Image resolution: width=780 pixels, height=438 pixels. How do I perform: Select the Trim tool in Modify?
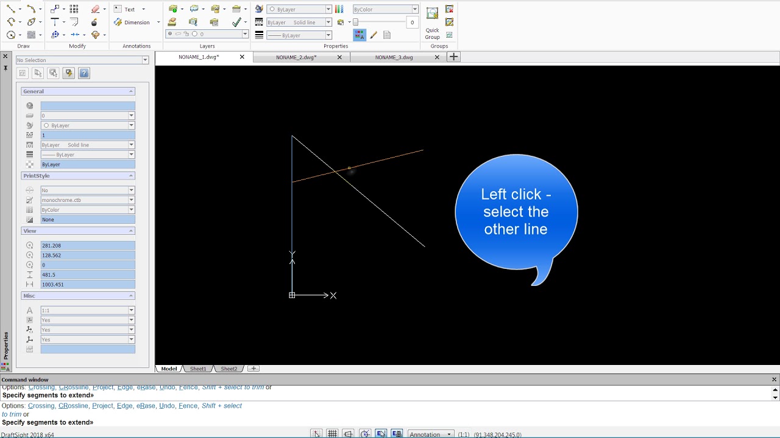tap(55, 22)
